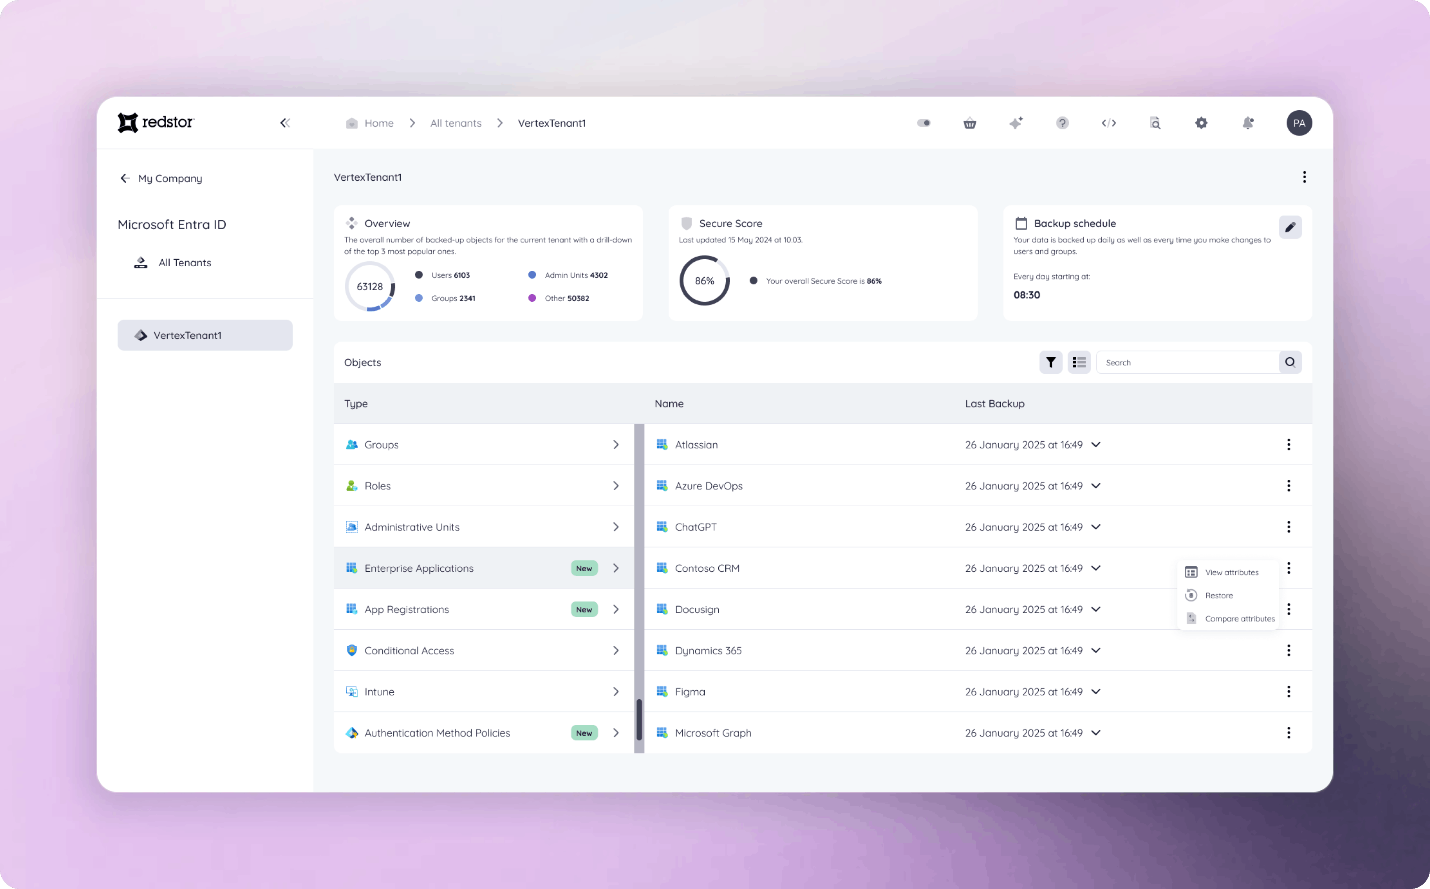
Task: Go to All tenants breadcrumb
Action: (456, 123)
